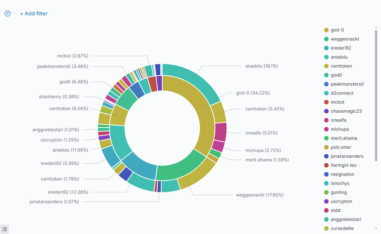
Task: Click the weggesnackt (17.85%) chart label
Action: click(x=259, y=195)
